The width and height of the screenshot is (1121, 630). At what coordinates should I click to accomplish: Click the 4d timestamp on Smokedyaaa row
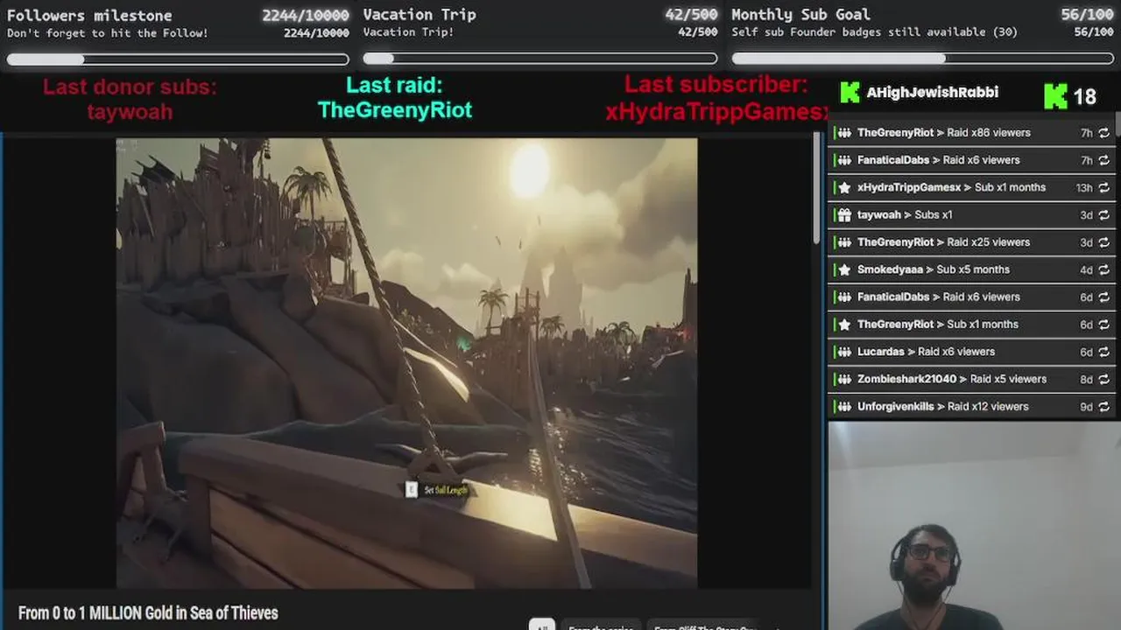1086,269
